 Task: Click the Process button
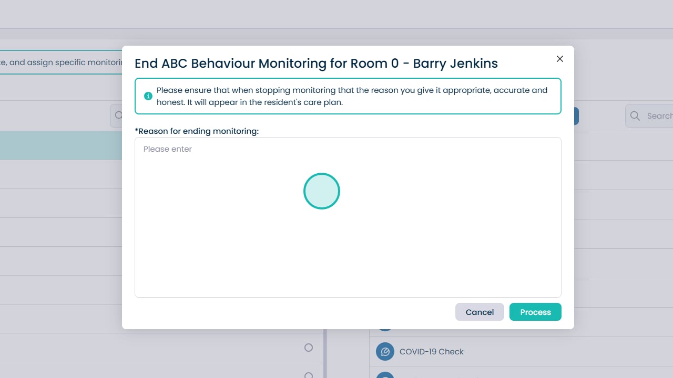click(x=535, y=312)
